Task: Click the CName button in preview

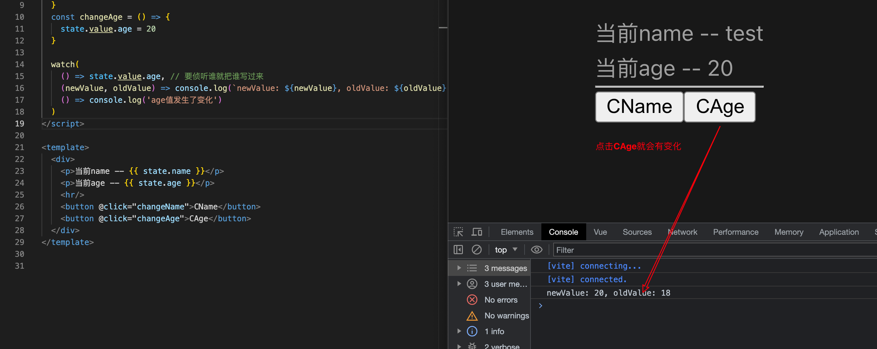Action: pos(639,107)
